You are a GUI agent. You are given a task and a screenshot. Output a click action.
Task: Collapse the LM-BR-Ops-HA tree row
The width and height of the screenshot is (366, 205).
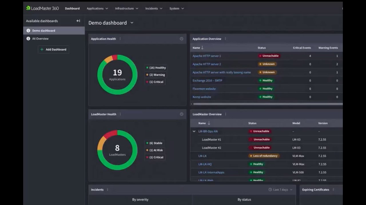pos(194,131)
